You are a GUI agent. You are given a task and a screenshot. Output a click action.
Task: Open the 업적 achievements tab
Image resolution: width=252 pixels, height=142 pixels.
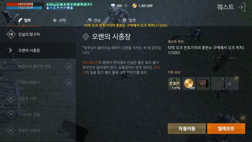pos(129,20)
